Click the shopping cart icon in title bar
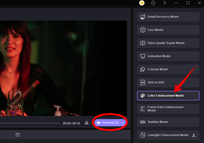Viewport: 204px width, 143px height. (142, 3)
